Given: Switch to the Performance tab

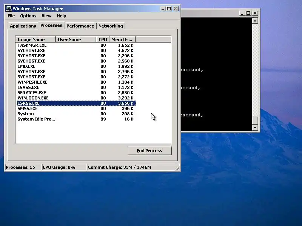Looking at the screenshot, I should pyautogui.click(x=80, y=26).
